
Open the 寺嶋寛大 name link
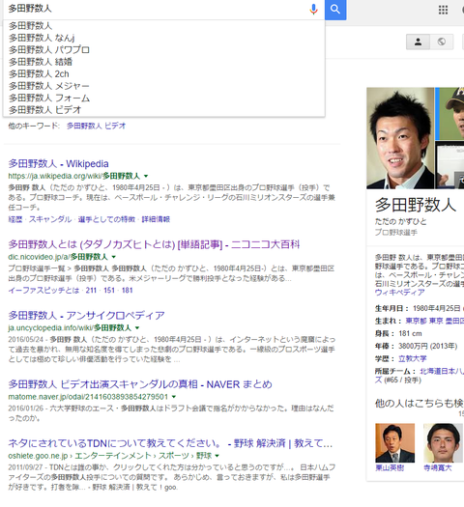(438, 467)
